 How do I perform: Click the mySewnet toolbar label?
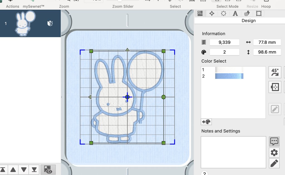click(33, 7)
